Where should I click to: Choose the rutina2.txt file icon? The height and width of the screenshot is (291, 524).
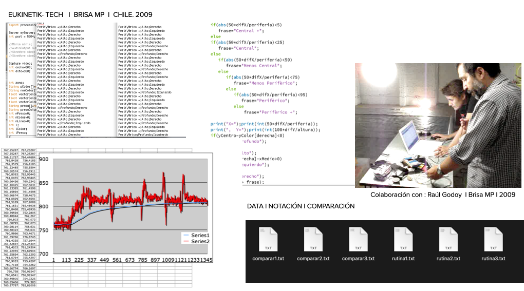(x=448, y=239)
